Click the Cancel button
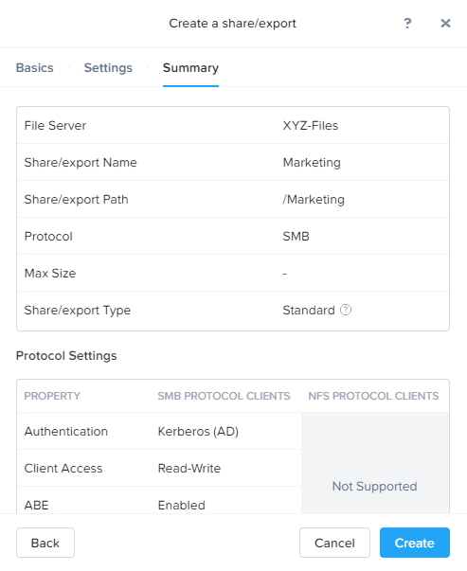 [x=334, y=543]
